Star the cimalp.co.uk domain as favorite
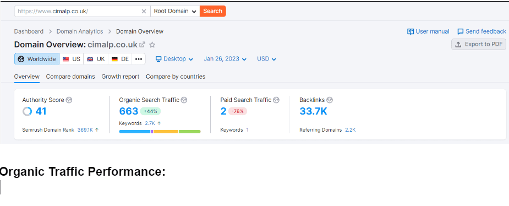 coord(152,45)
